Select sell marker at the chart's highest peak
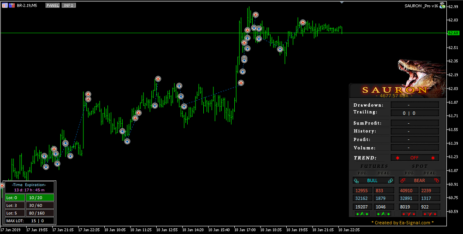The image size is (463, 234). click(x=255, y=15)
